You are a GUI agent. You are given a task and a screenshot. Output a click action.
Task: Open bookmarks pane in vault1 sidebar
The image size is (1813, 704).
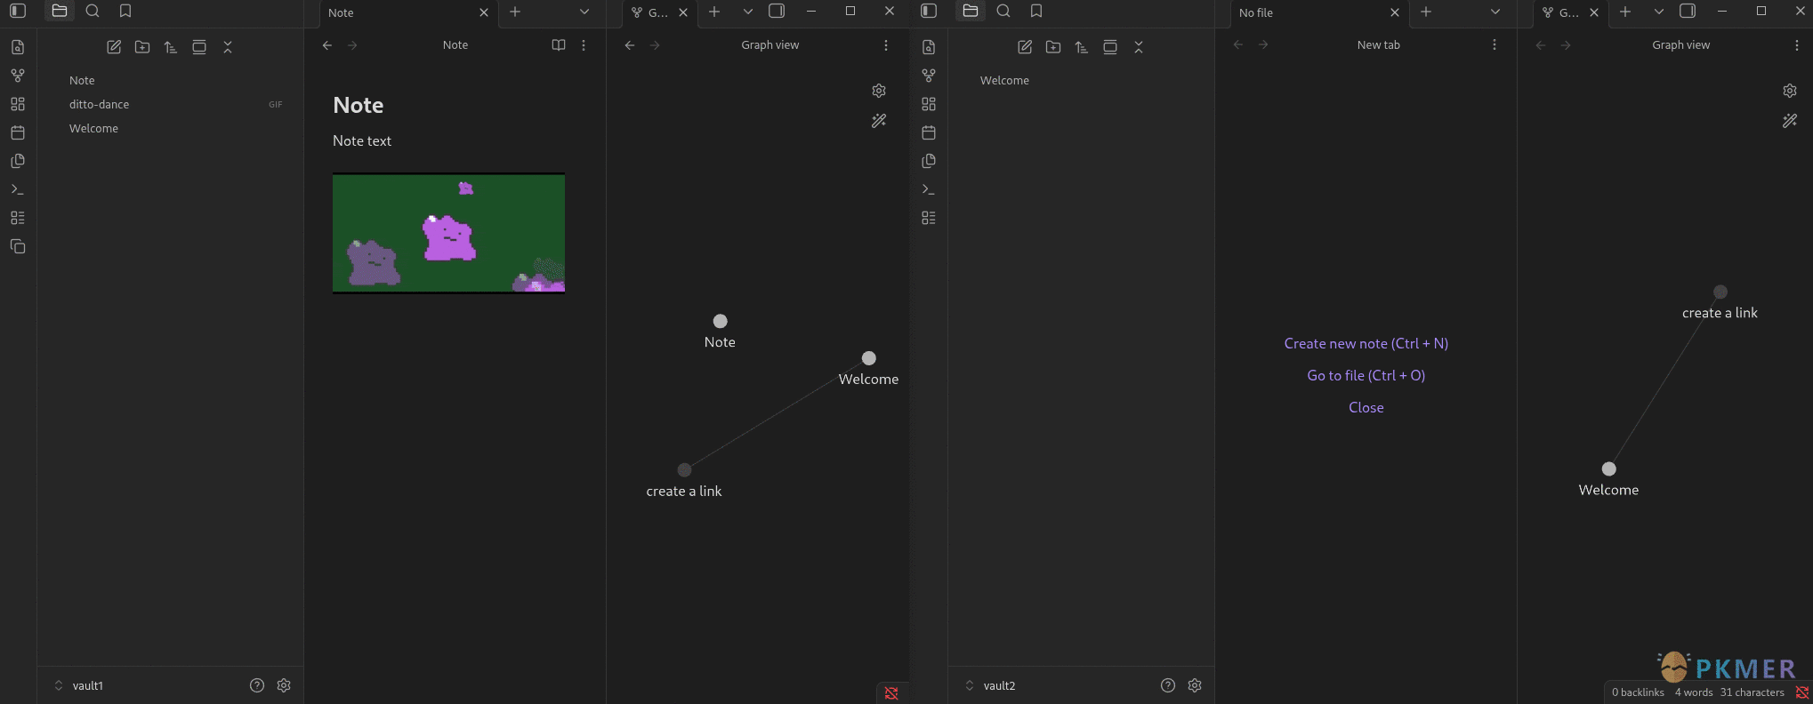tap(125, 12)
